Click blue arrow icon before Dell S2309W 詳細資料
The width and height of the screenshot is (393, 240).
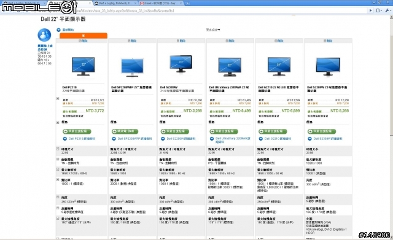(x=309, y=139)
